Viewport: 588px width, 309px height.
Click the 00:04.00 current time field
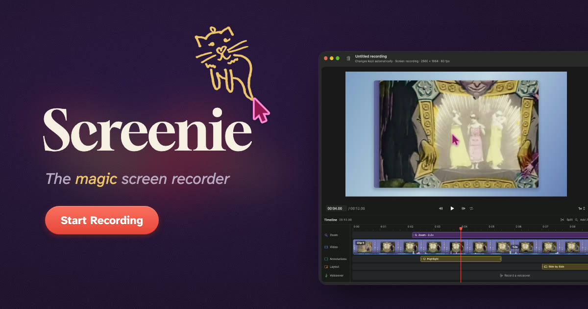(336, 208)
